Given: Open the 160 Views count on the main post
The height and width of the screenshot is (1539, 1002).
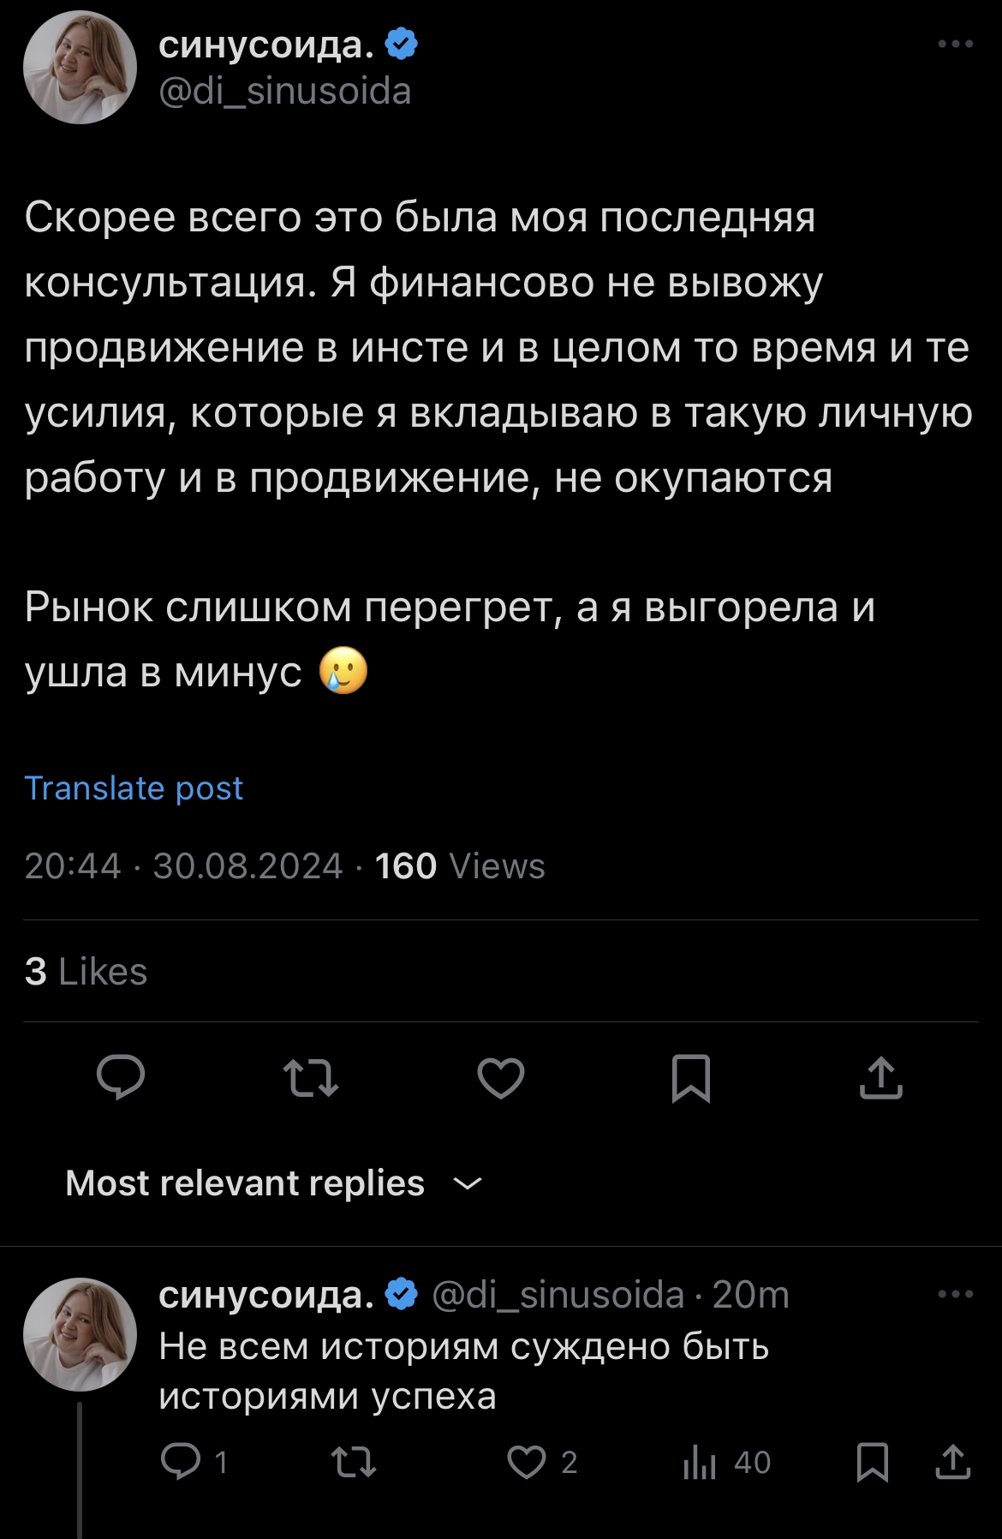Looking at the screenshot, I should [x=459, y=866].
